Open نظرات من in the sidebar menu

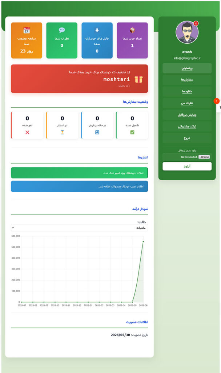[187, 103]
